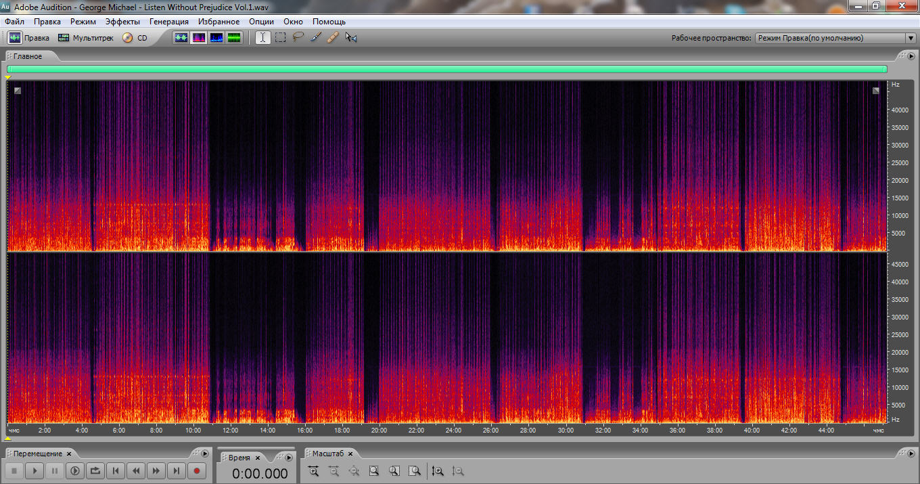Click the top-right corner marker of the spectrogram

coord(876,90)
